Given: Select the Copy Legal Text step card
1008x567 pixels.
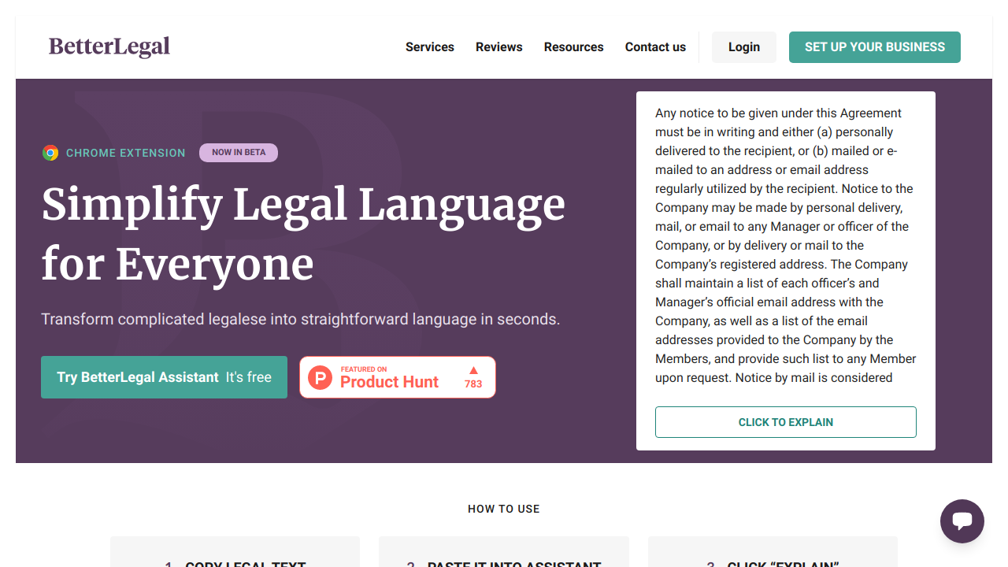Looking at the screenshot, I should pyautogui.click(x=235, y=554).
